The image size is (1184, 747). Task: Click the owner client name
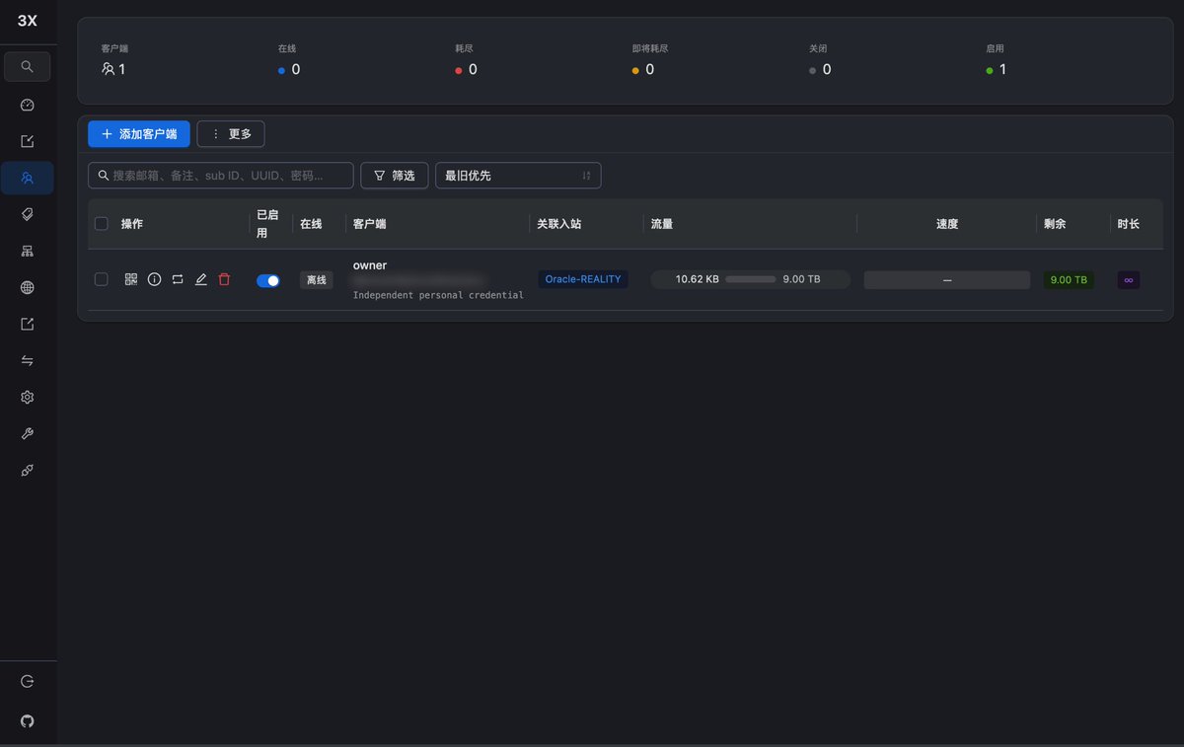370,265
